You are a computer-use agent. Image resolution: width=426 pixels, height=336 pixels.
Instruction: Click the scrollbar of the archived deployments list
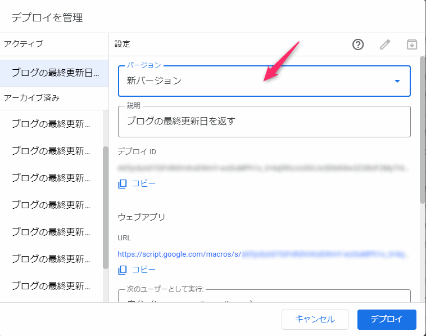pos(106,208)
